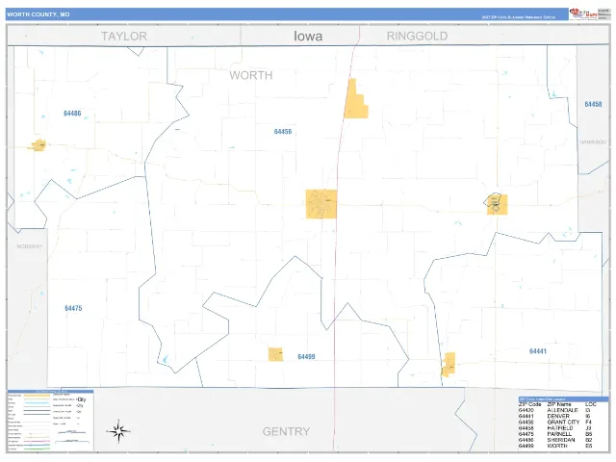Click the narrow yellow town area near 64441 label

[x=449, y=364]
